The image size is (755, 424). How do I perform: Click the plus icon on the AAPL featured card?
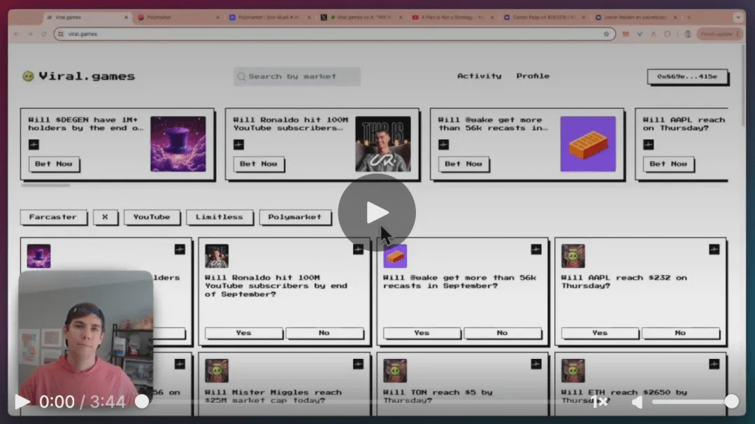pos(648,145)
